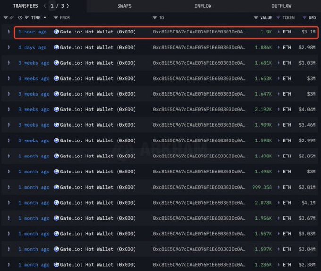Open recipient address on the 1.9K row
The image size is (321, 271).
point(199,32)
